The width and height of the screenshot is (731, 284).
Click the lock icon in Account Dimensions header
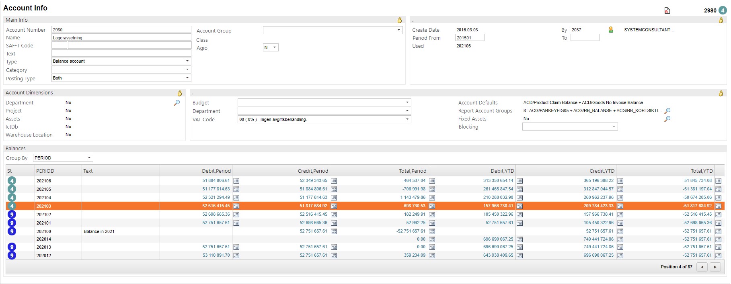pos(180,93)
